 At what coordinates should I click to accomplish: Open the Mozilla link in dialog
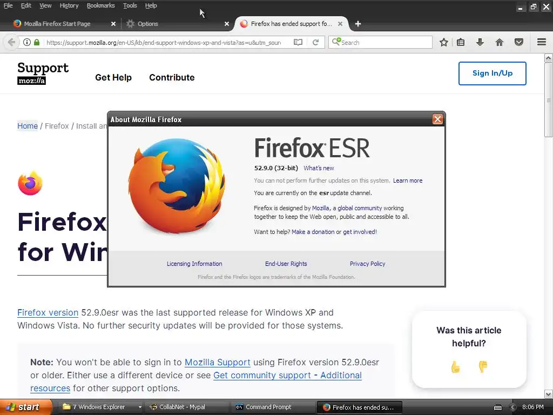[x=320, y=208]
